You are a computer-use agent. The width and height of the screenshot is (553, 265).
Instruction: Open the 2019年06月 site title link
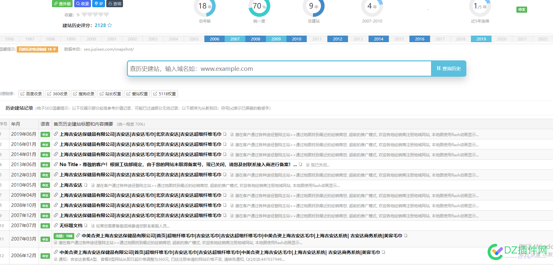coord(141,134)
